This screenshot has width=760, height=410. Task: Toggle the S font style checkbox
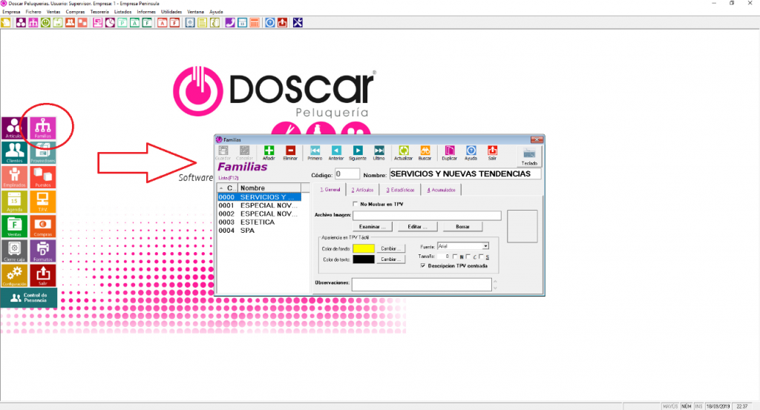tap(481, 257)
